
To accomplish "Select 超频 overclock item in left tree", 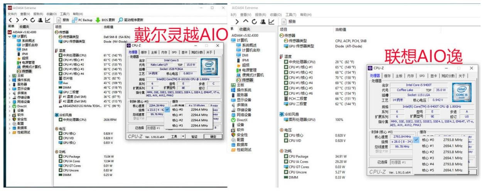I will (22, 58).
